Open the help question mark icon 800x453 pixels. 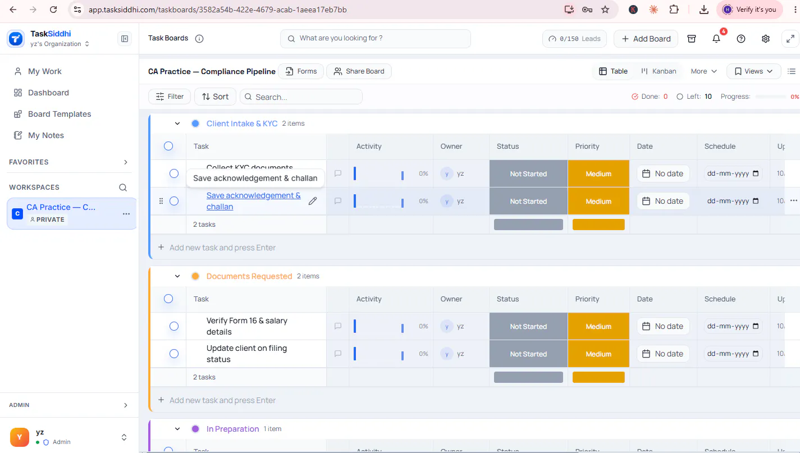coord(741,39)
